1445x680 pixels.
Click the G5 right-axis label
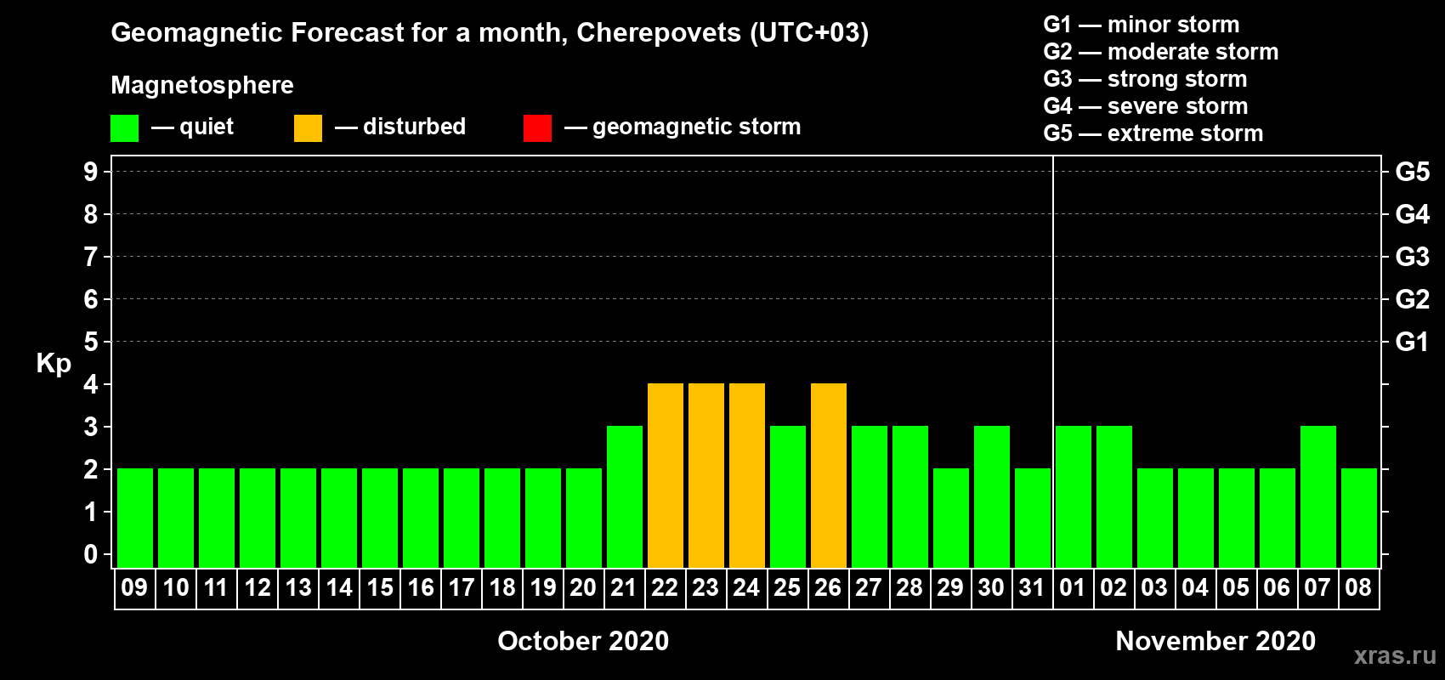click(1413, 172)
